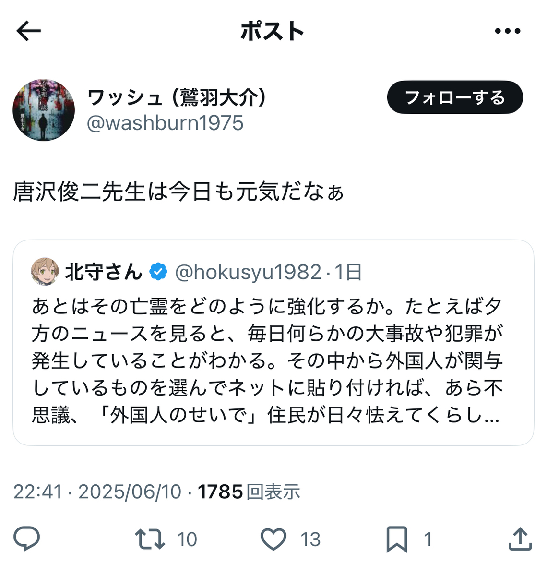Screen dimensions: 547x576
Task: Tap the main post text 唐沢俊二先生は今日も元気だなぁ
Action: pos(178,192)
